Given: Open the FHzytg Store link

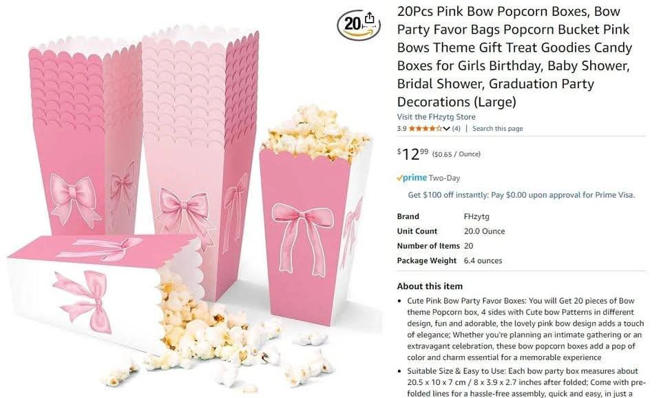Looking at the screenshot, I should point(436,117).
